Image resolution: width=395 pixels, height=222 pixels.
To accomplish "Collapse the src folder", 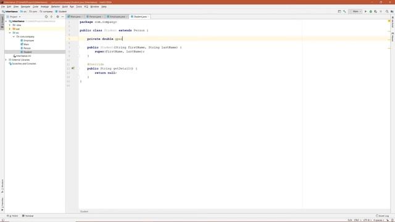I will [10, 33].
